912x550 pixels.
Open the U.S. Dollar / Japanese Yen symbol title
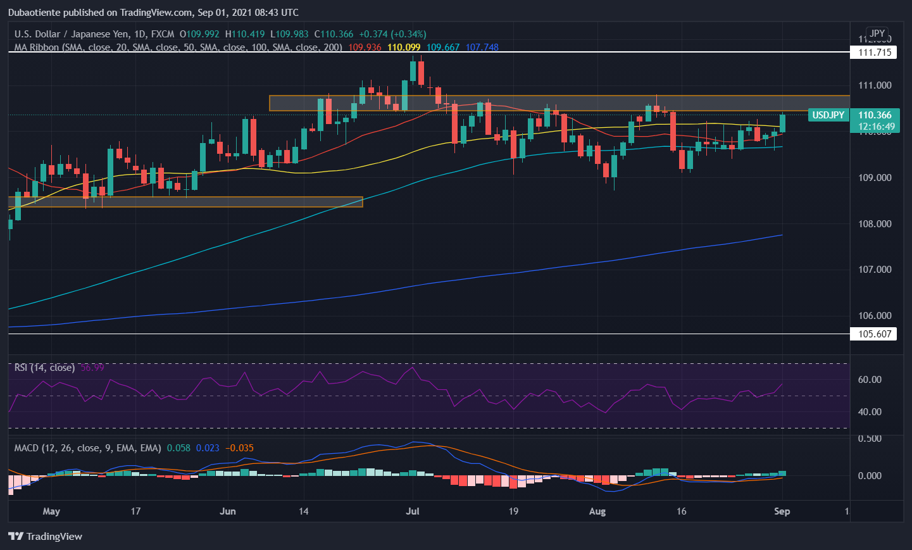coord(72,34)
